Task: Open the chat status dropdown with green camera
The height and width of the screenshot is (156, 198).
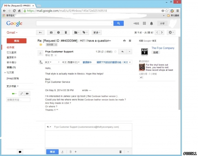Action: pos(14,94)
